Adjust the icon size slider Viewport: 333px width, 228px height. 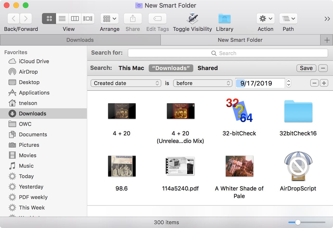[298, 222]
